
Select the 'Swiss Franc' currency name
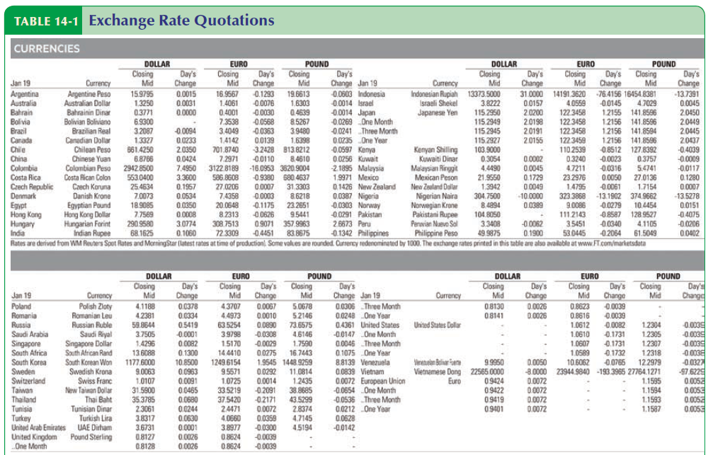[x=95, y=381]
